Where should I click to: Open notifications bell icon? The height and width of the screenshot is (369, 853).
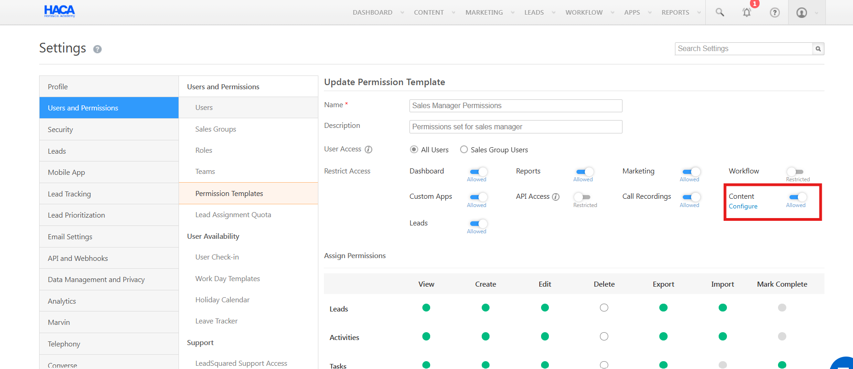pos(747,12)
